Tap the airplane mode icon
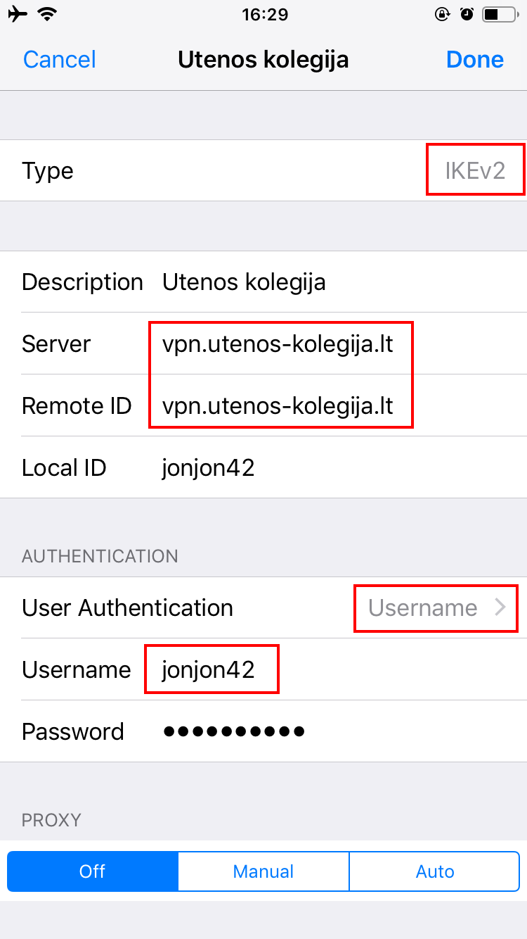 pos(18,14)
